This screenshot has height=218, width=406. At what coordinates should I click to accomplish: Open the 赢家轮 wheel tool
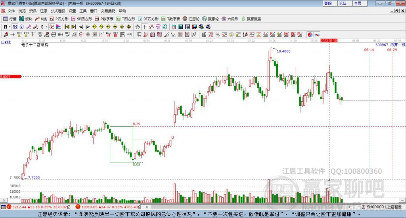tap(211, 19)
